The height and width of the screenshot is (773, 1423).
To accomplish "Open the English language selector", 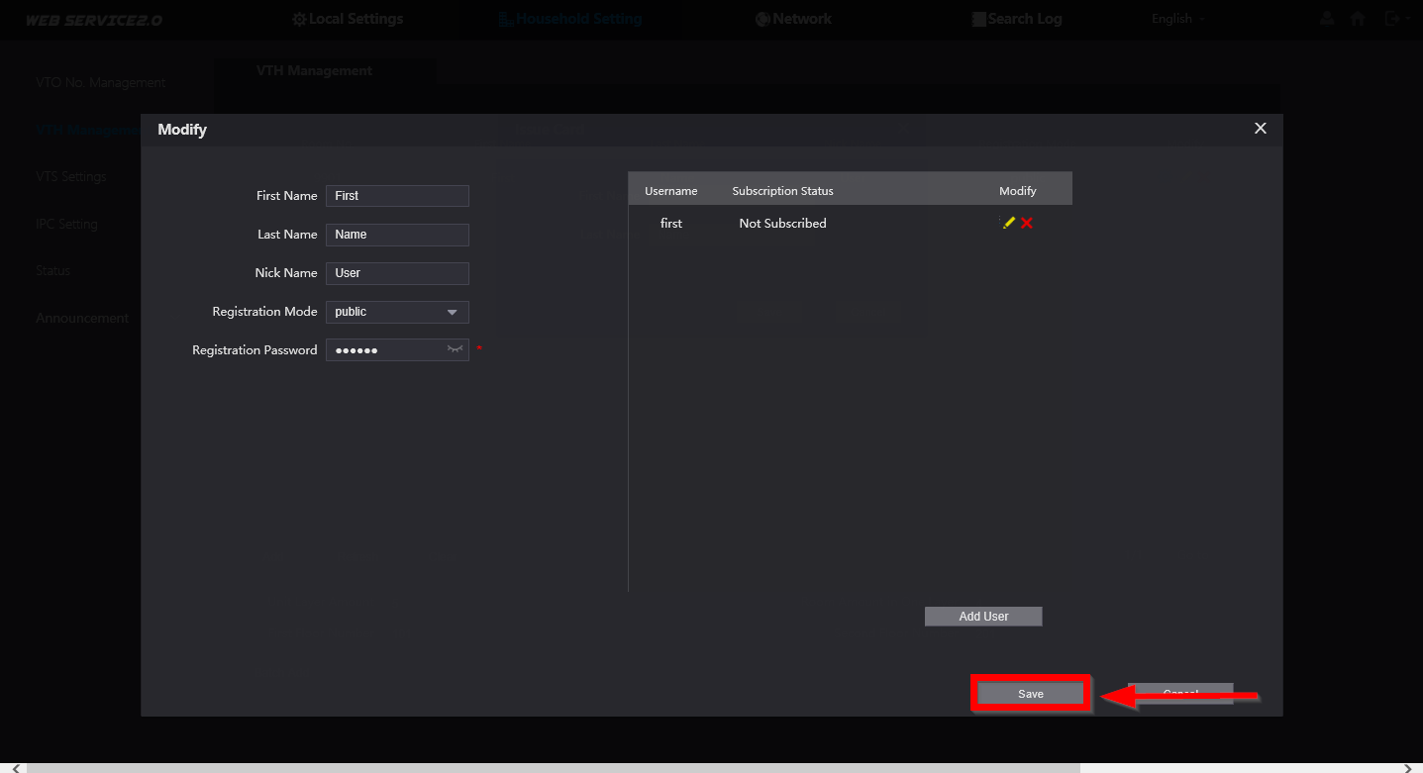I will pos(1178,19).
